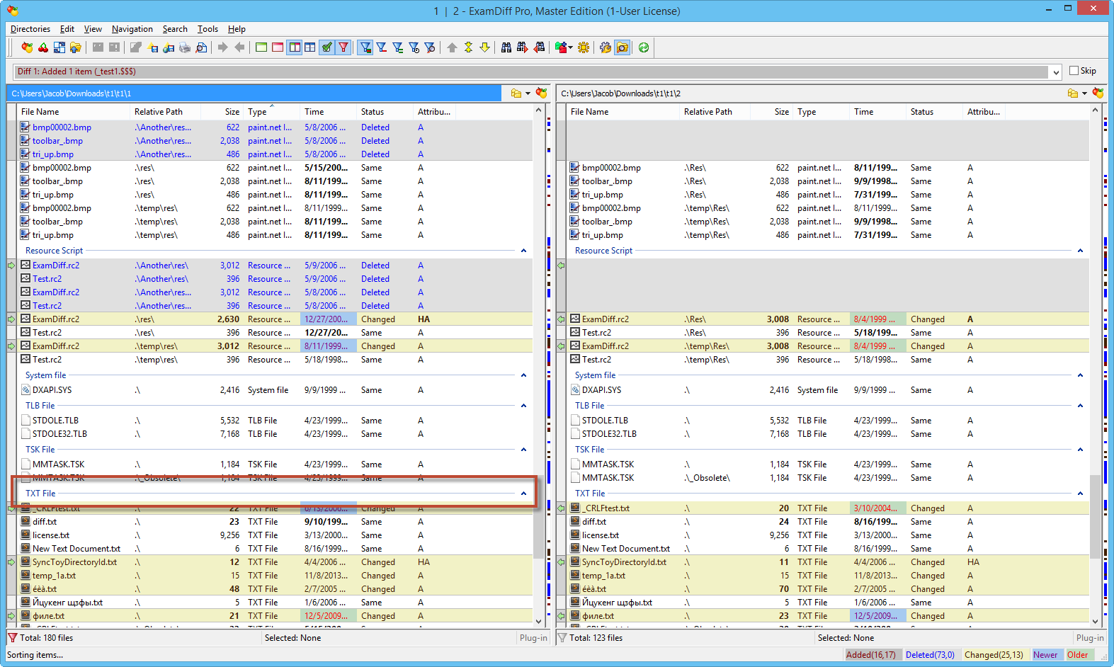Screen dimensions: 1114x667
Task: Click the green refresh circle icon
Action: 644,47
